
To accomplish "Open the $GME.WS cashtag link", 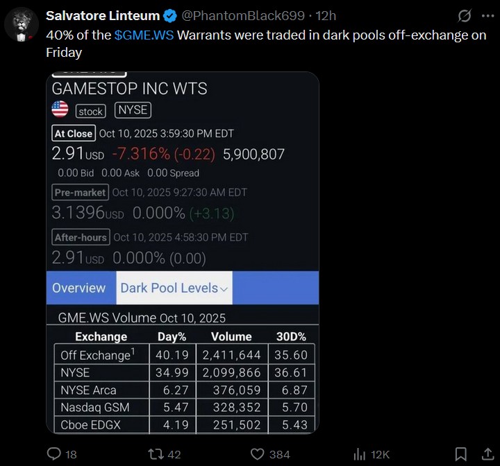I will [144, 35].
